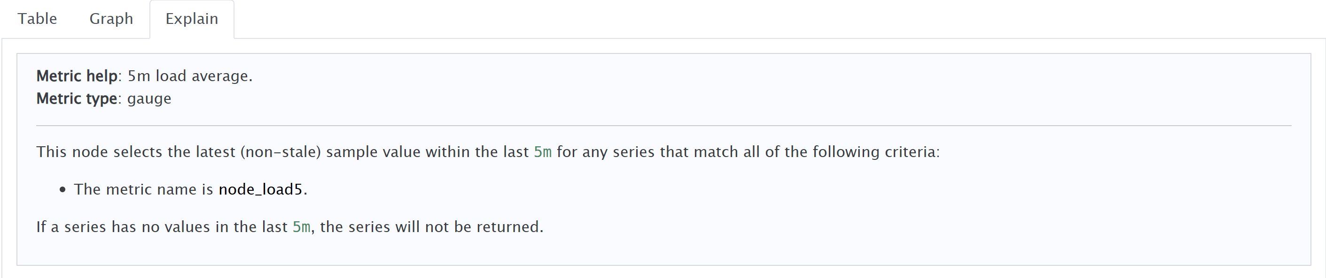Click the bullet point before the metric name
The width and height of the screenshot is (1326, 278).
click(63, 189)
